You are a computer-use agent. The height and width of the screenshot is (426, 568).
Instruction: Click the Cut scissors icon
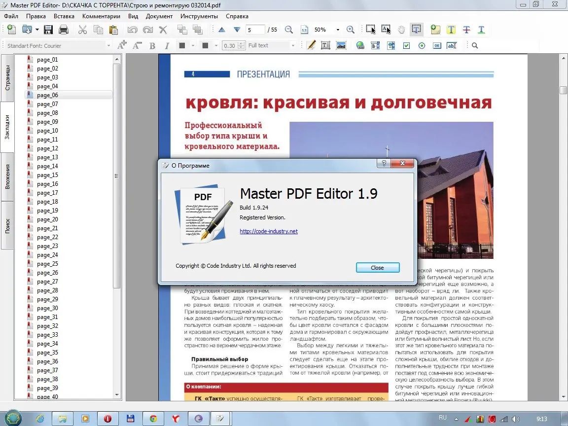pyautogui.click(x=83, y=30)
